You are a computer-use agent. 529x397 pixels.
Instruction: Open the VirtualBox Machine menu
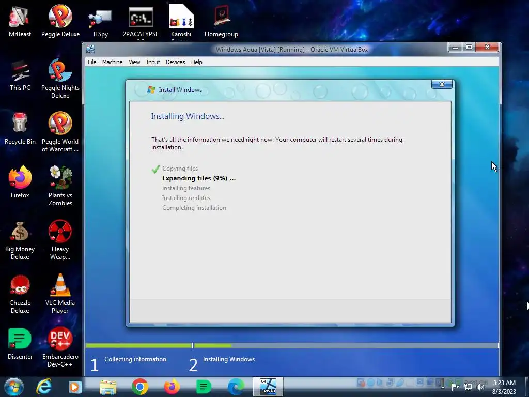pyautogui.click(x=112, y=62)
